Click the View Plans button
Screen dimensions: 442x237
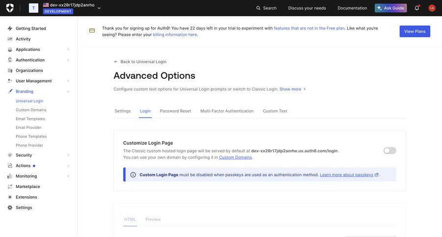(x=414, y=31)
